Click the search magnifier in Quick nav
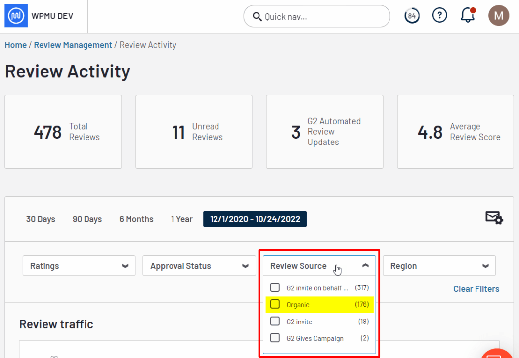This screenshot has height=358, width=519. click(x=257, y=16)
